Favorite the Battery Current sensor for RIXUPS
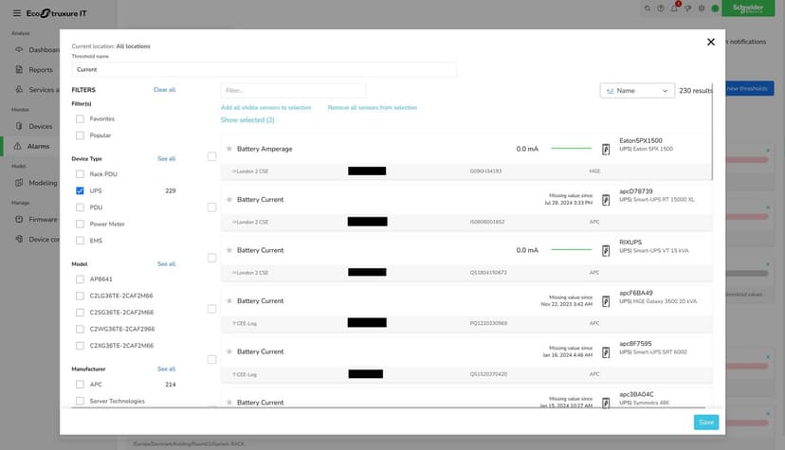This screenshot has height=450, width=785. (x=229, y=250)
